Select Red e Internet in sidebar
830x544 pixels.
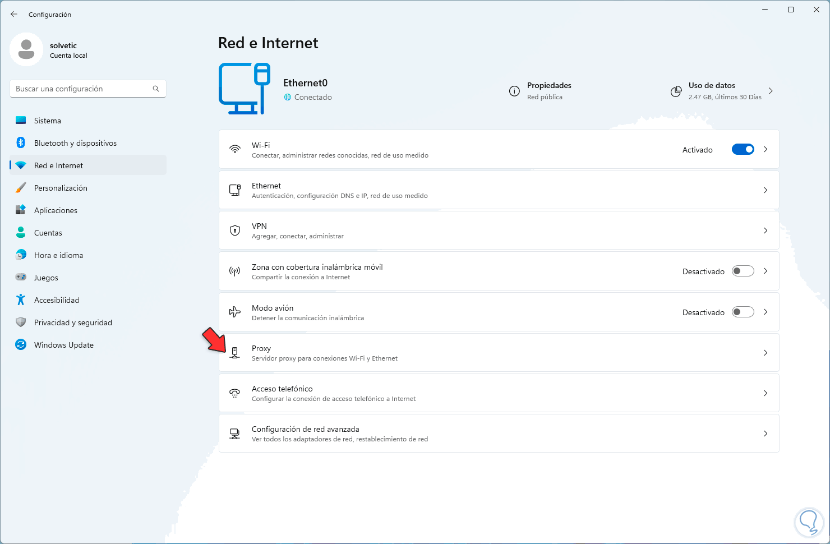point(88,165)
